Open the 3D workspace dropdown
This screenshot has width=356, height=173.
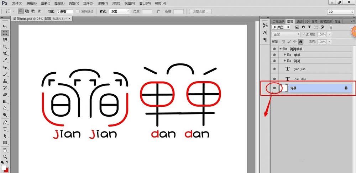click(x=340, y=12)
